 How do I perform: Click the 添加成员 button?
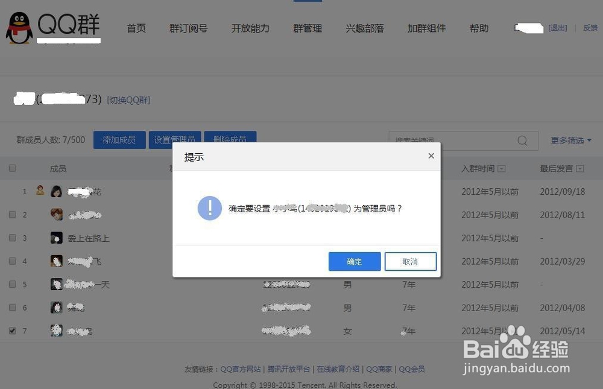tap(119, 140)
